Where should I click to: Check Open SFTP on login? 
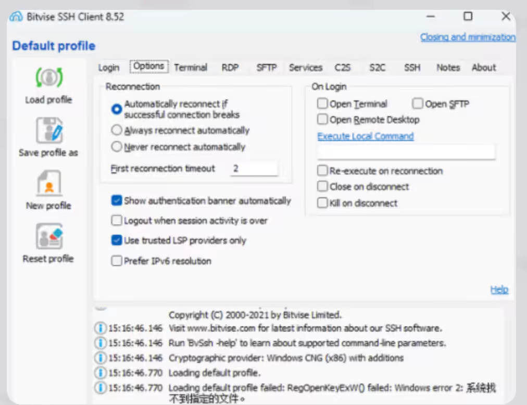[x=418, y=104]
